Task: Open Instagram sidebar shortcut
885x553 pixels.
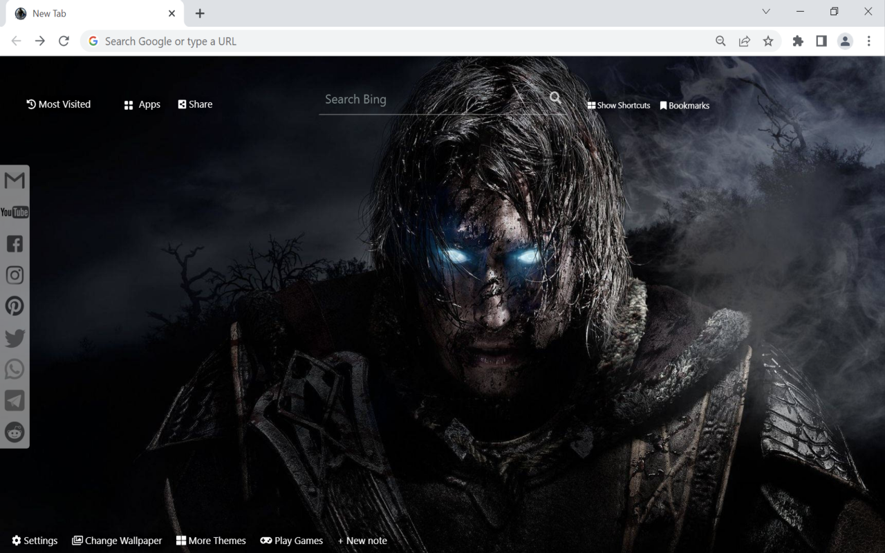Action: coord(15,275)
